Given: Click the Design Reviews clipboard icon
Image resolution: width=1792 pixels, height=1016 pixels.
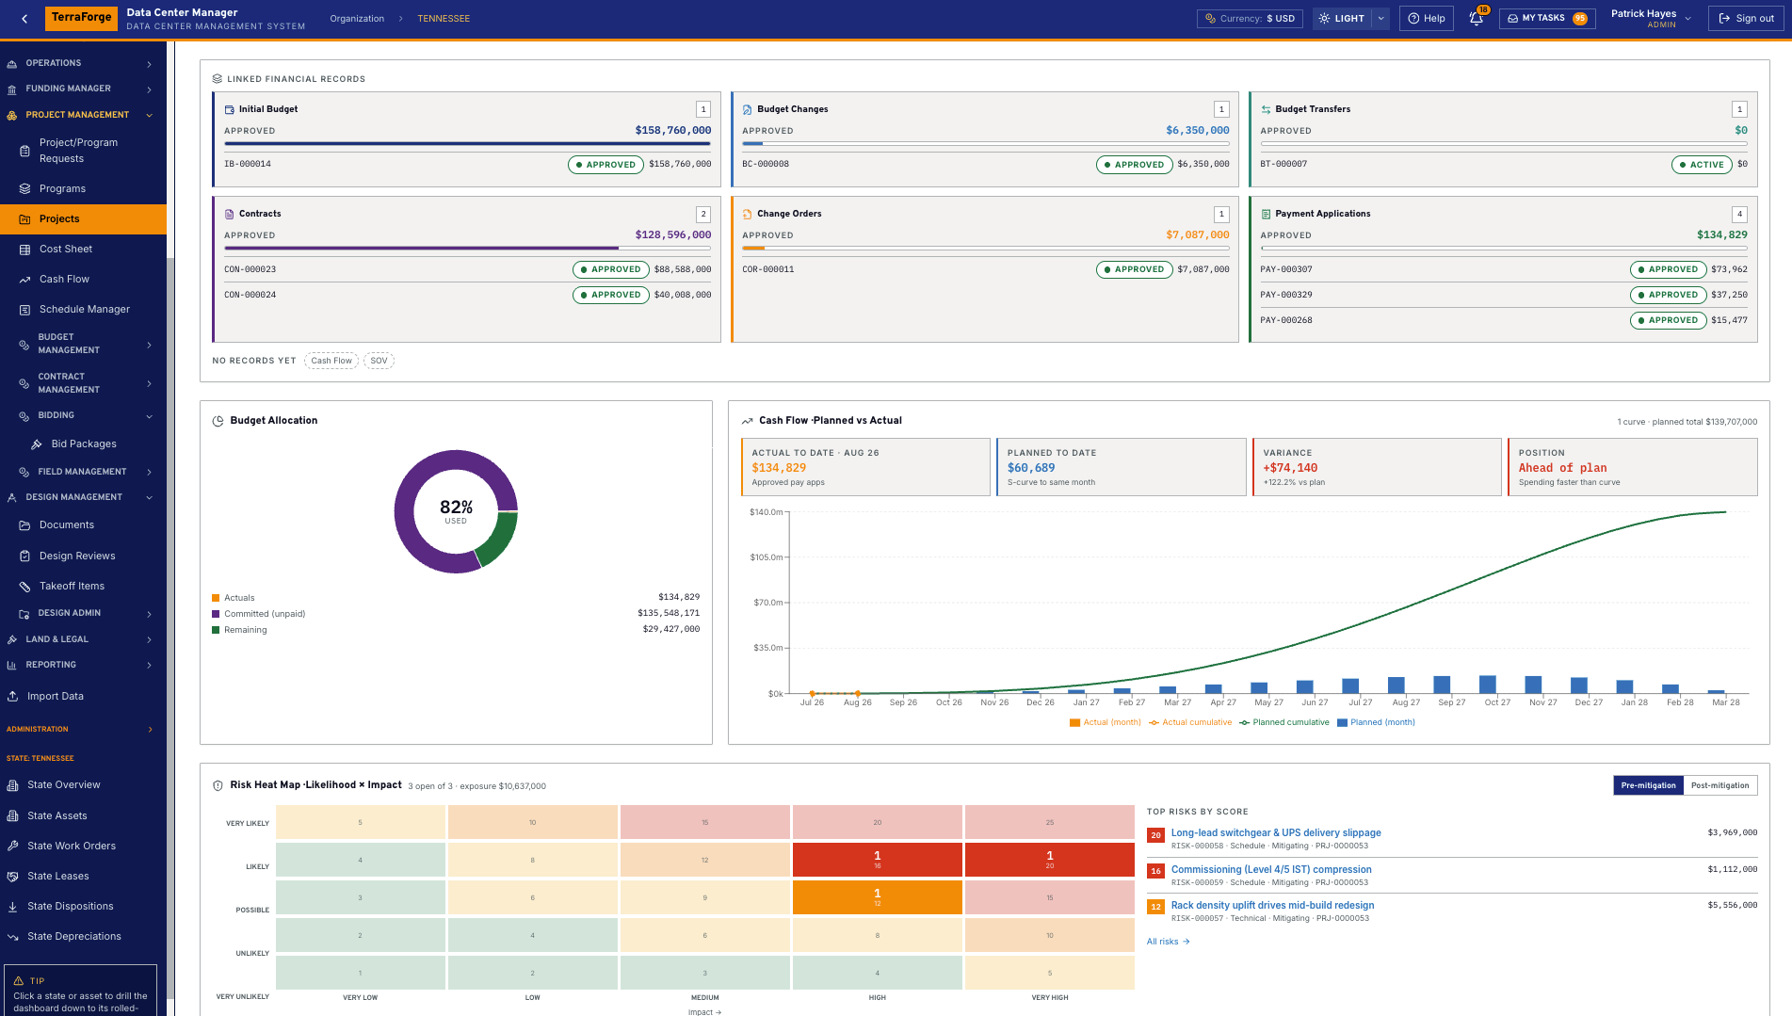Looking at the screenshot, I should (x=24, y=556).
